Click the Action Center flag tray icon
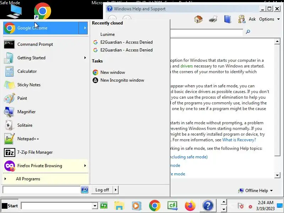Viewport: 284px width, 213px height. tap(241, 206)
